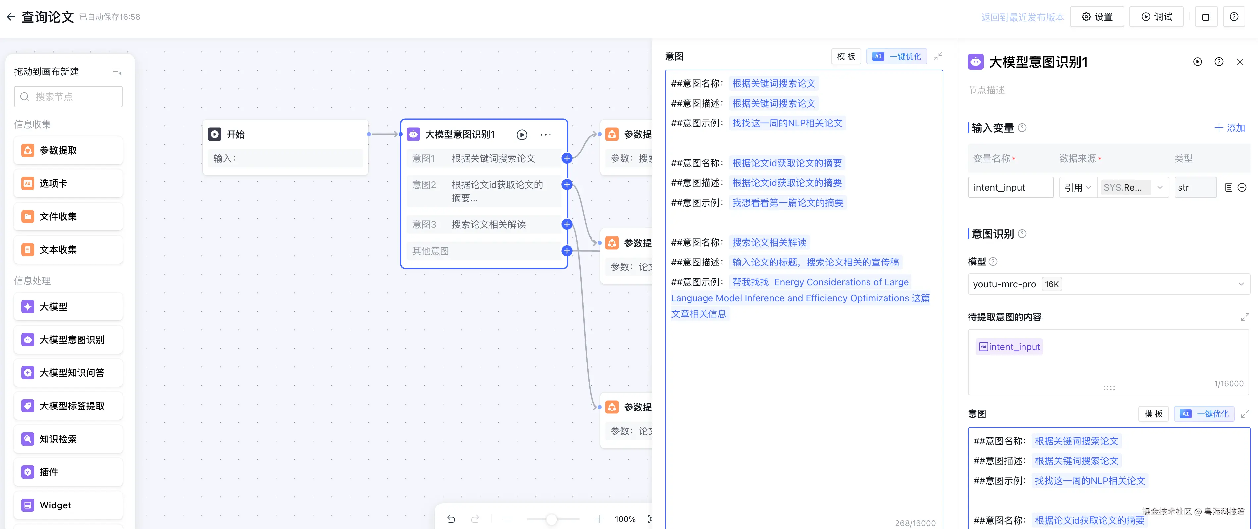Zoom in the canvas with plus icon
The width and height of the screenshot is (1258, 529).
pos(598,519)
